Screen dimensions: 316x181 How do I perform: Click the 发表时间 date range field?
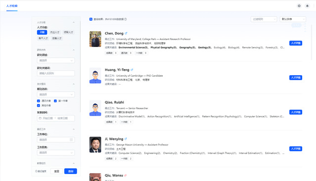tap(56, 118)
